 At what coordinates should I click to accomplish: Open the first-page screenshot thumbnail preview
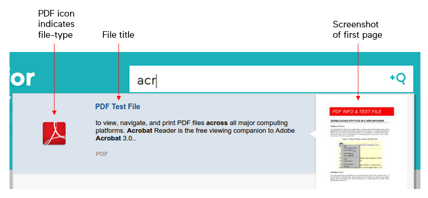pyautogui.click(x=361, y=142)
